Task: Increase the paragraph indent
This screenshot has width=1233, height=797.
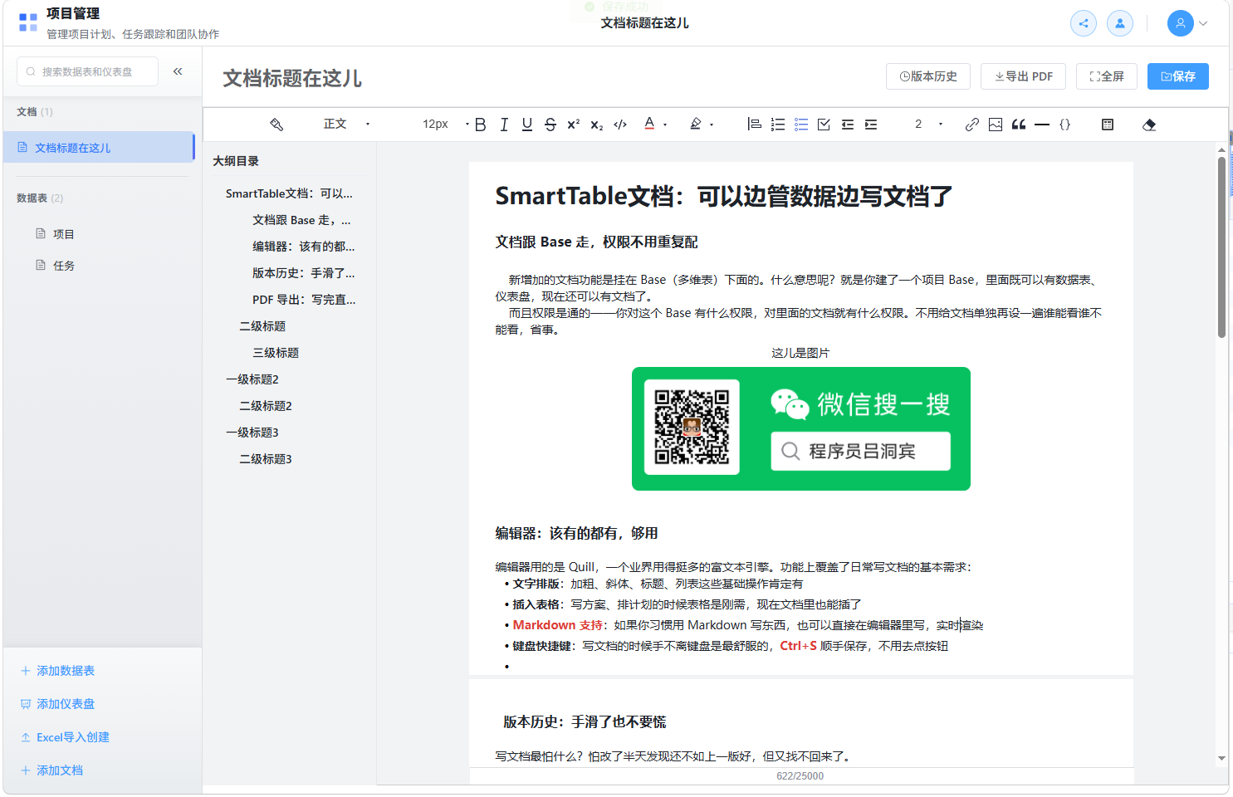Action: pos(871,125)
